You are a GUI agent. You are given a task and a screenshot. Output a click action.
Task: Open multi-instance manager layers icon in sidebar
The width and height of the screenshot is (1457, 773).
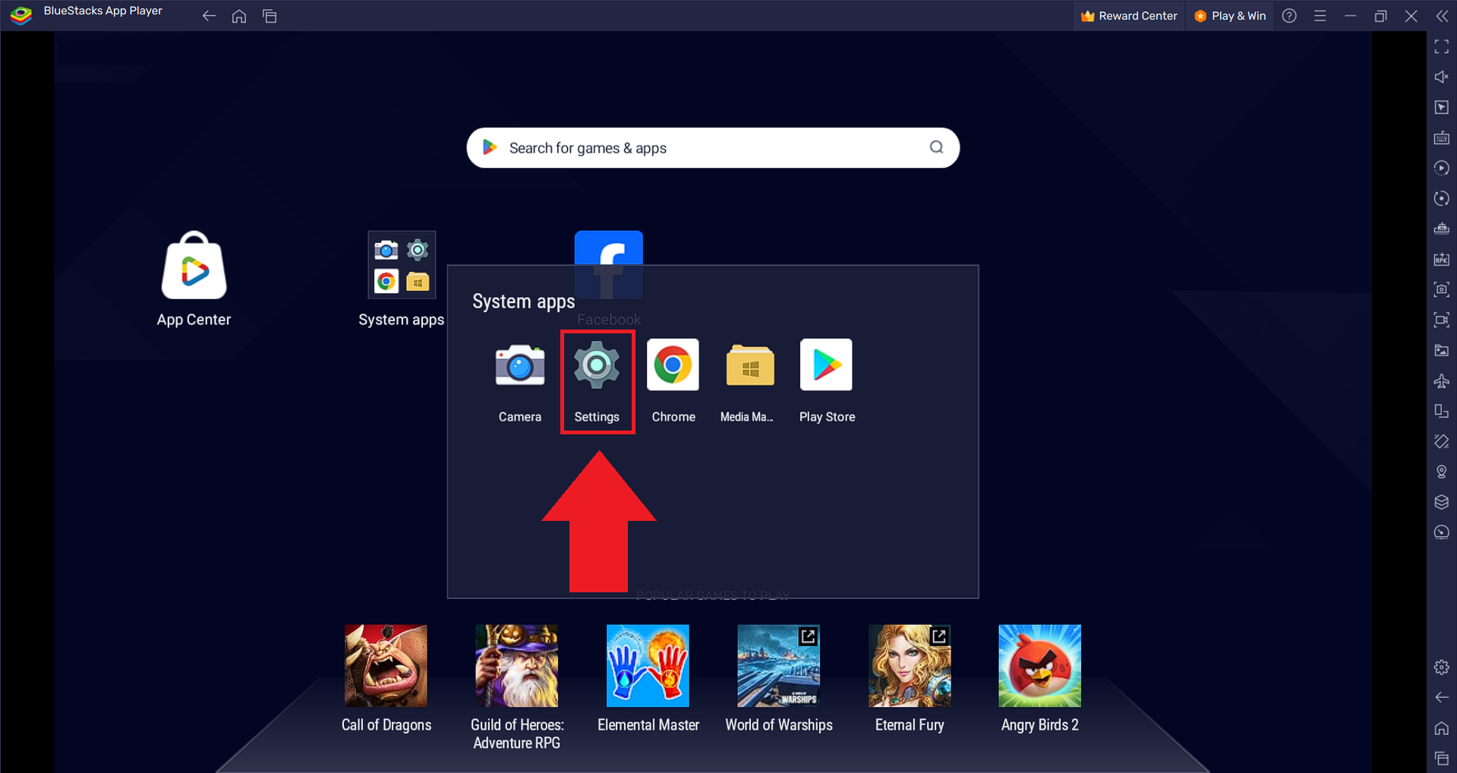[1442, 502]
